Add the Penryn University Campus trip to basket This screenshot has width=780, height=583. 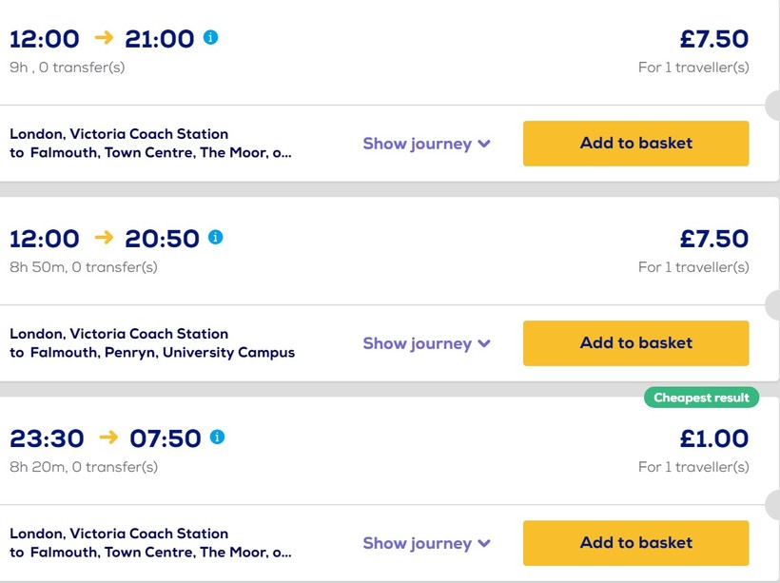click(x=635, y=343)
